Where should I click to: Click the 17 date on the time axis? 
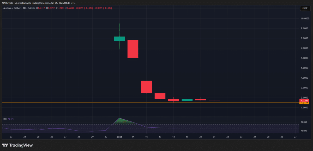coord(160,136)
